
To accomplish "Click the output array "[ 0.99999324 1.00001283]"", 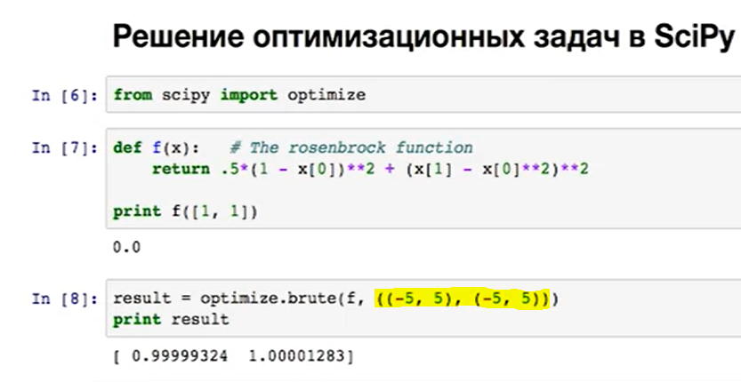I will (233, 356).
